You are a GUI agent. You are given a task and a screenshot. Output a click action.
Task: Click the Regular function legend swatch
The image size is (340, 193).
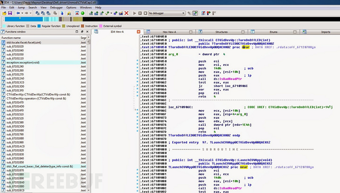tap(39, 26)
